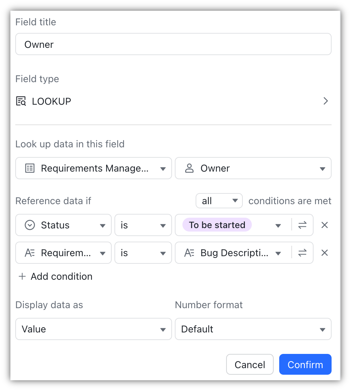Open the Number format Default dropdown
Viewport: 351px width, 391px height.
click(253, 329)
